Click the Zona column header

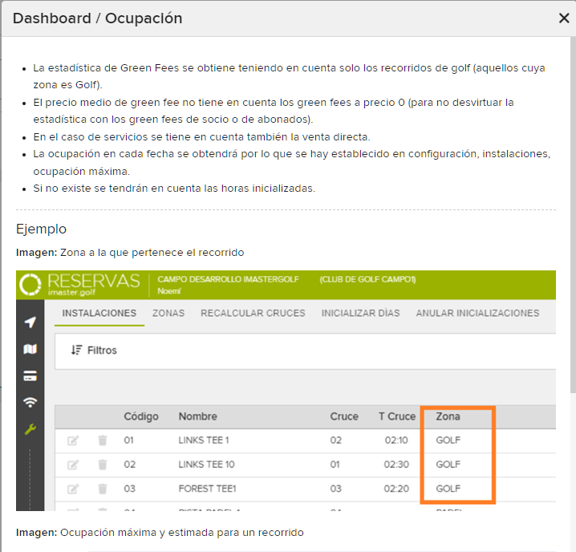[448, 416]
